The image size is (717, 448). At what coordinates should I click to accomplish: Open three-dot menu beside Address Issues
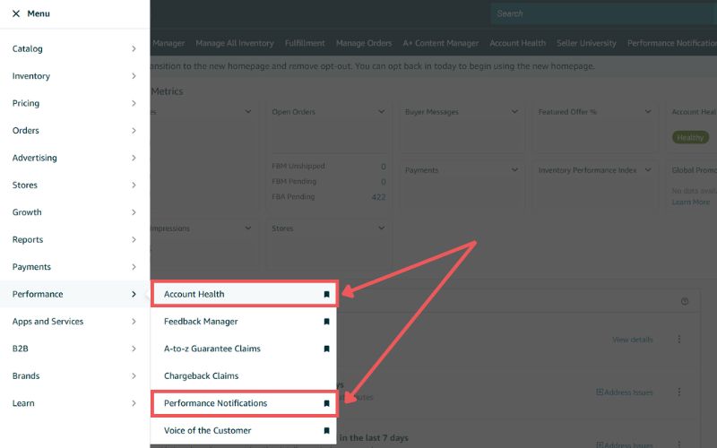point(679,392)
